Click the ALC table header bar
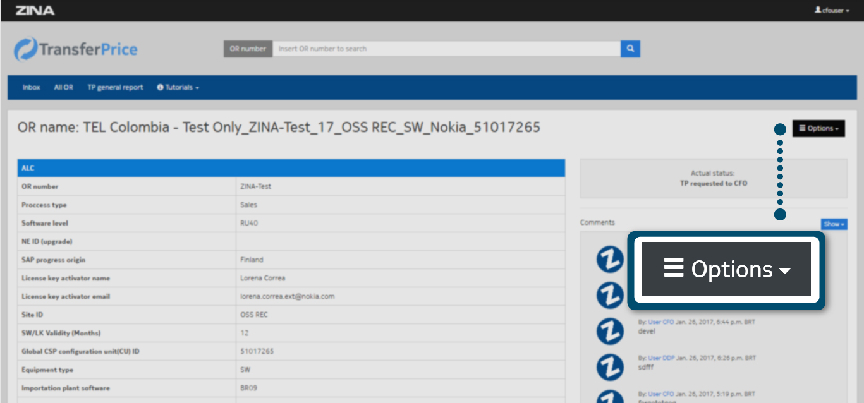Viewport: 864px width, 403px height. (x=291, y=168)
